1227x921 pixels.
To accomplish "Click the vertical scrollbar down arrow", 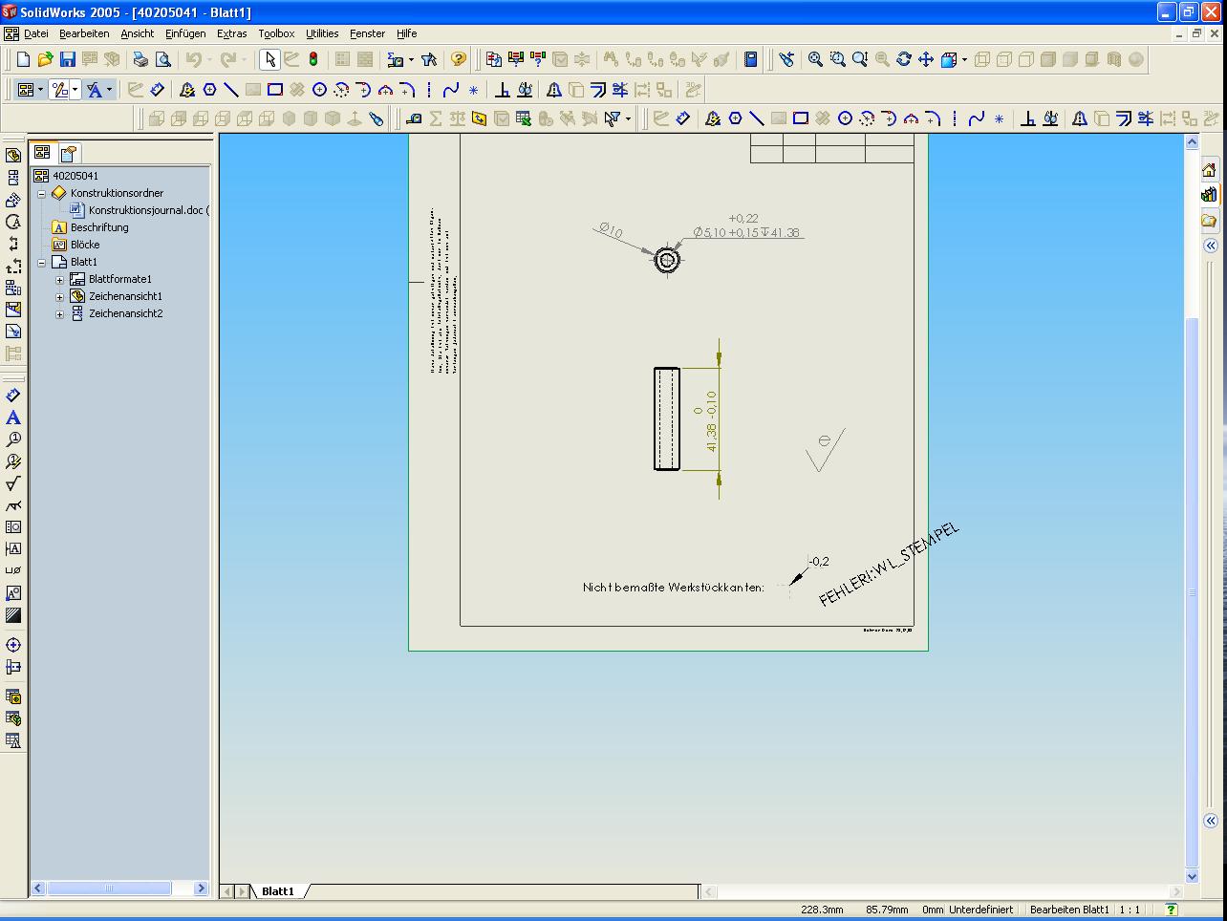I will pos(1192,876).
